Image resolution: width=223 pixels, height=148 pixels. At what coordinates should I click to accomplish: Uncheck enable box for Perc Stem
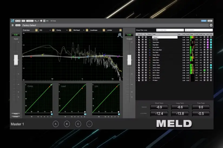(139, 52)
